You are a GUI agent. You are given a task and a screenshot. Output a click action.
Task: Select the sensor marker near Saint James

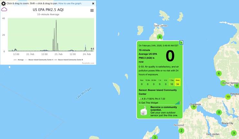click(159, 37)
